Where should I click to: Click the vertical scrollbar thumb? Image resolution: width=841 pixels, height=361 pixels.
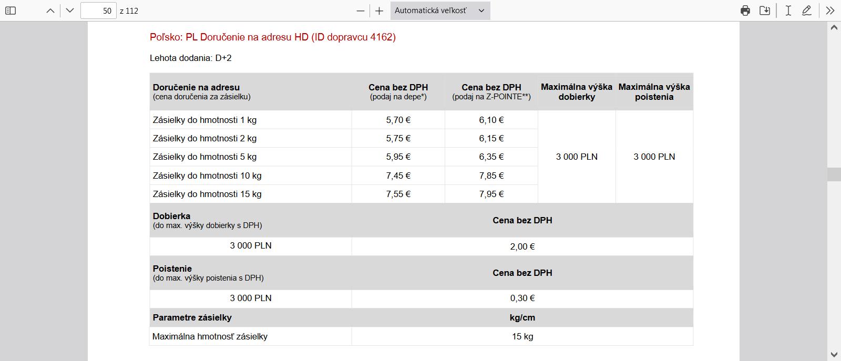pyautogui.click(x=834, y=174)
